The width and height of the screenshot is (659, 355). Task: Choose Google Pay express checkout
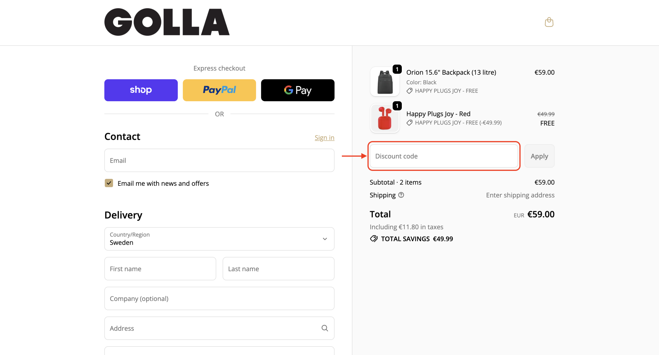tap(298, 90)
